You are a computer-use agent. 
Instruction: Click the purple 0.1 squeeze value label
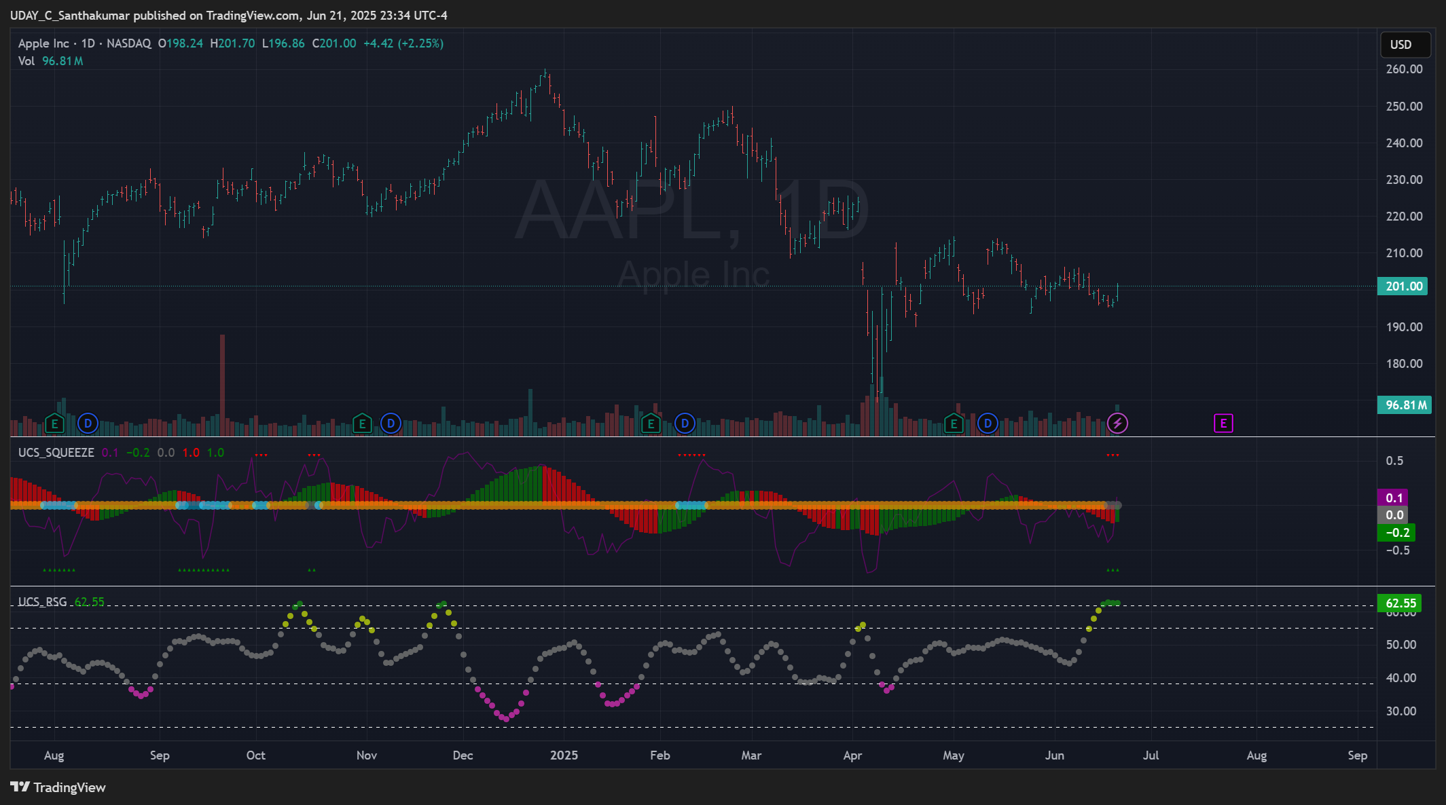[1393, 498]
